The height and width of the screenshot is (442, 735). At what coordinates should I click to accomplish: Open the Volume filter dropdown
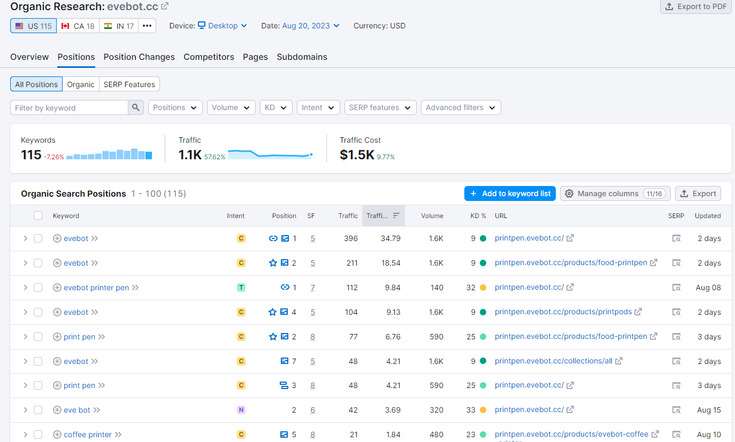[231, 107]
